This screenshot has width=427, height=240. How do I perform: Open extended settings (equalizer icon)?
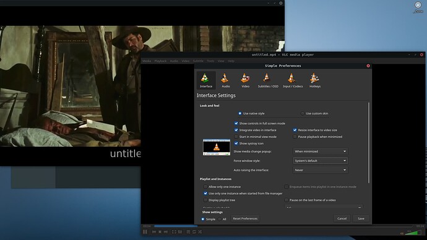180,232
